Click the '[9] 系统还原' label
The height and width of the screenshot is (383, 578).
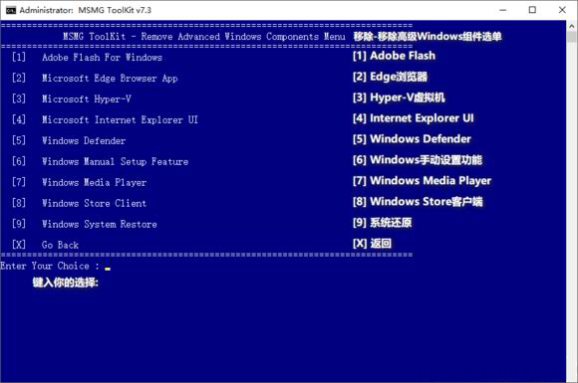coord(382,223)
